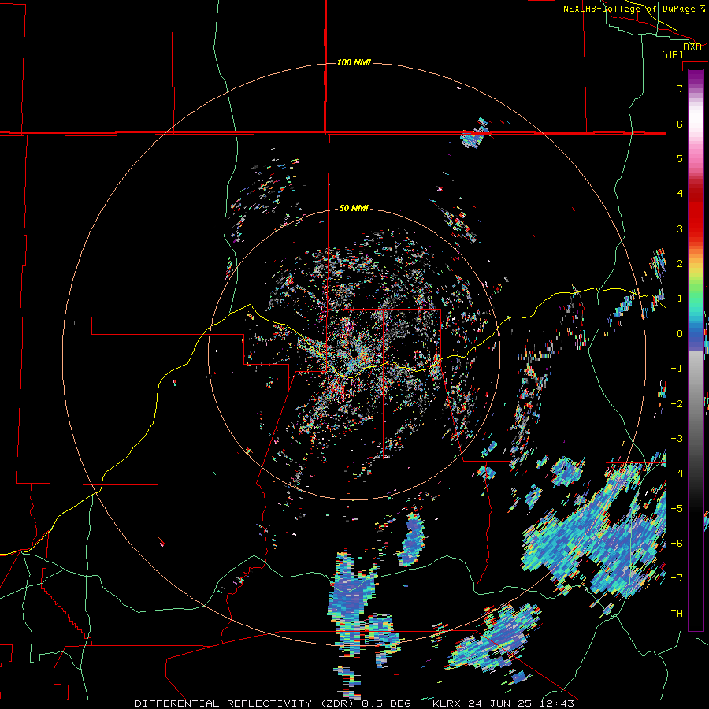Click the [dB] unit label
709x709 pixels.
(673, 54)
